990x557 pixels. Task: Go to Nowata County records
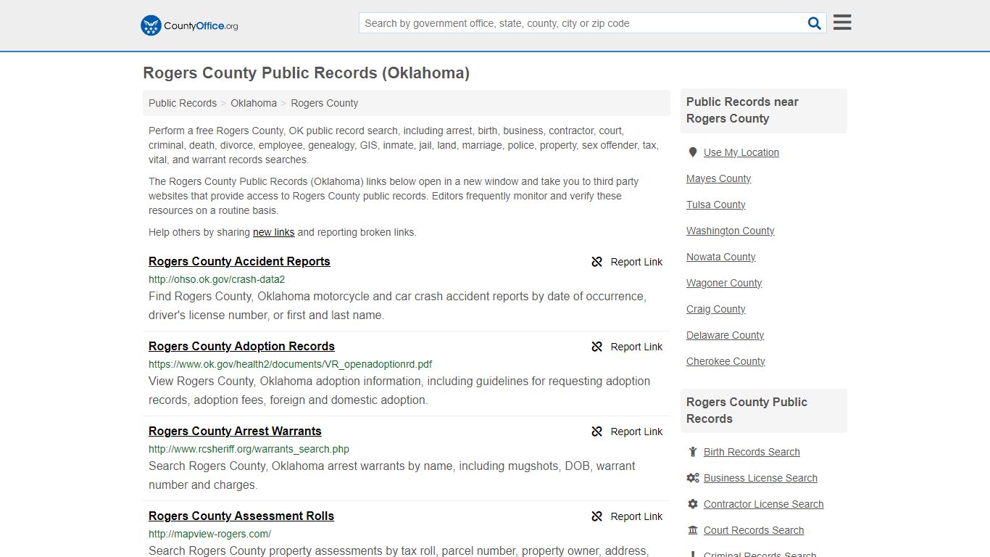pos(721,257)
